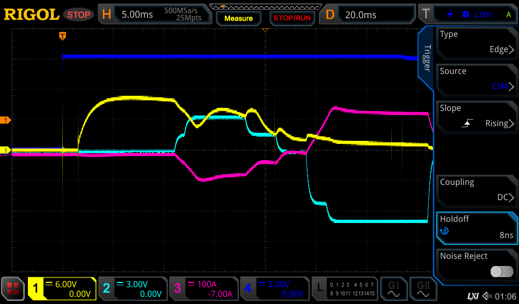Click the orange T trigger level marker
The width and height of the screenshot is (519, 304).
6,120
